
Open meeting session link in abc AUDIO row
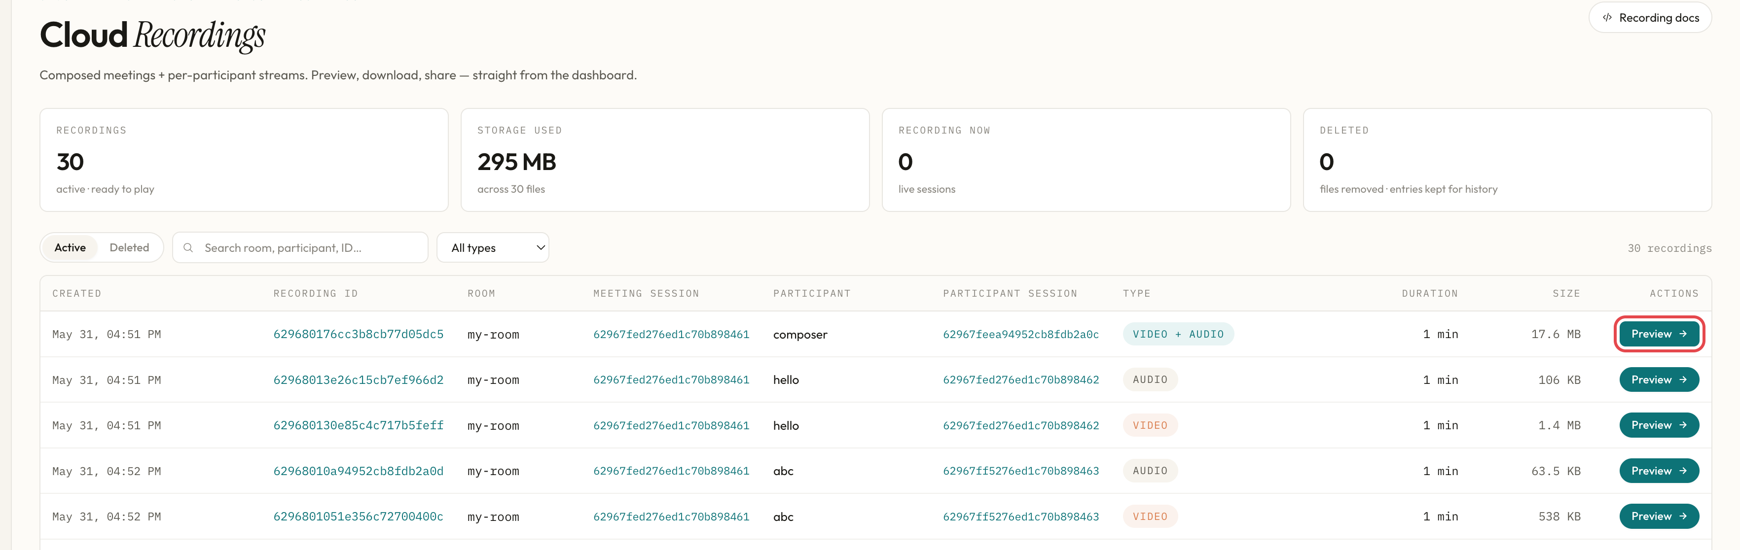point(671,471)
